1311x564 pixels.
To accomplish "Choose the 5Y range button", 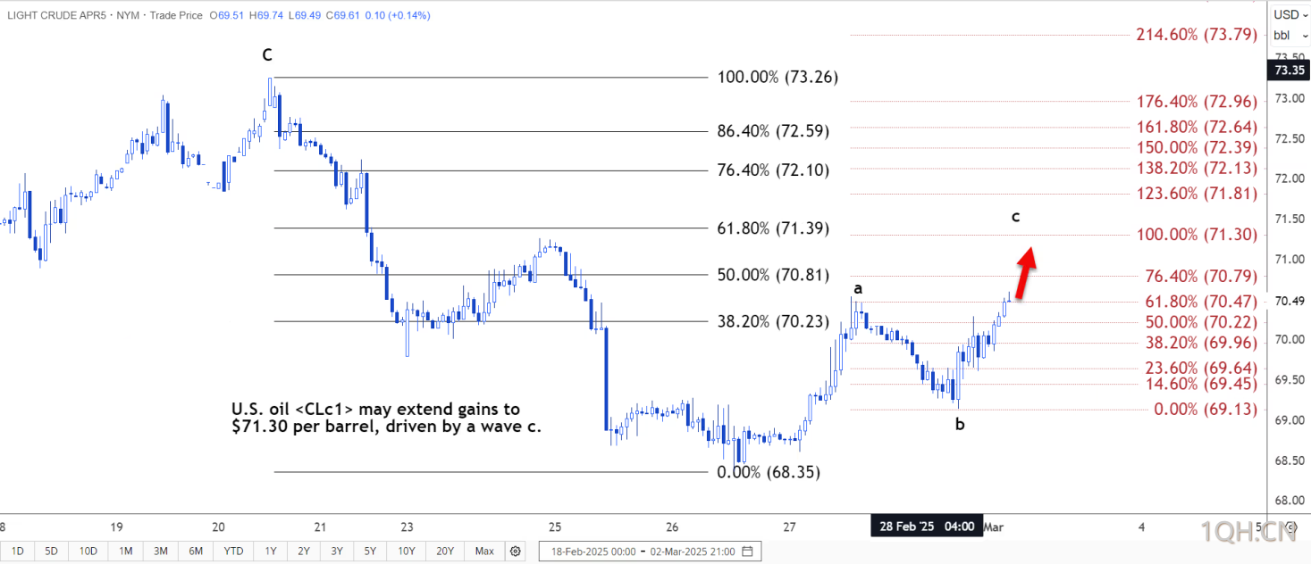I will tap(372, 552).
